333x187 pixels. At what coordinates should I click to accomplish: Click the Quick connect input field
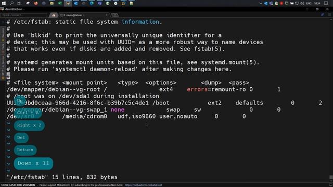coord(23,15)
